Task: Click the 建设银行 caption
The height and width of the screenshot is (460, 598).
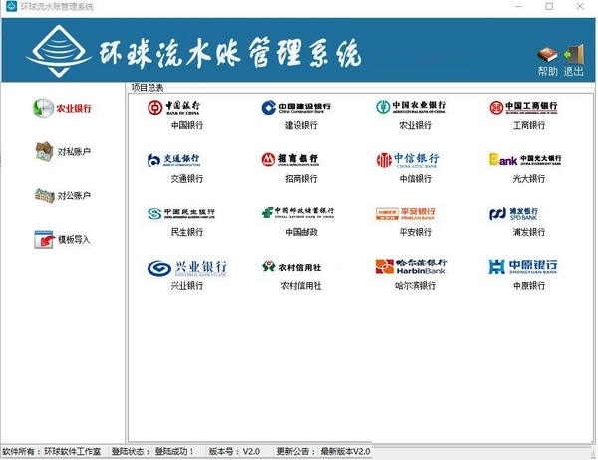Action: [301, 125]
